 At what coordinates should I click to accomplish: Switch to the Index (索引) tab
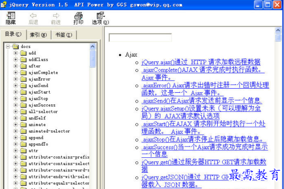point(39,35)
